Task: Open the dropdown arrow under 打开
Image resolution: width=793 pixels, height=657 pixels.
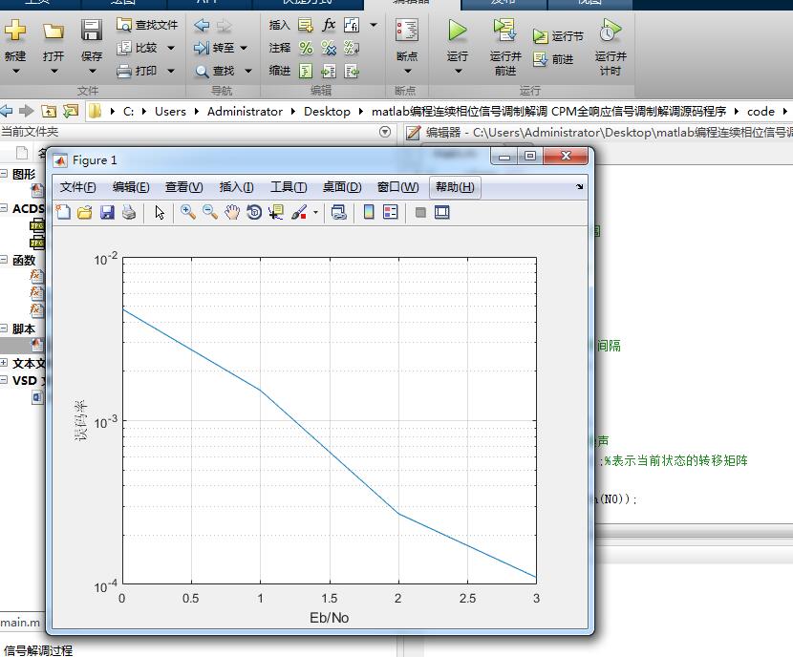Action: point(54,72)
